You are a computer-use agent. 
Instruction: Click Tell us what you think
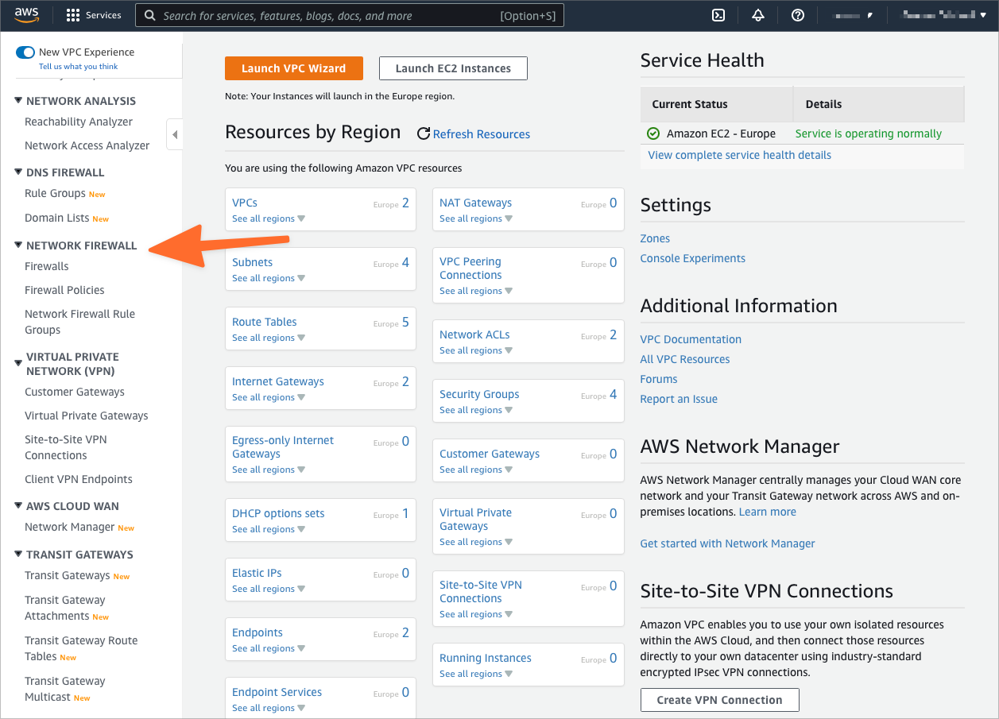pos(79,67)
